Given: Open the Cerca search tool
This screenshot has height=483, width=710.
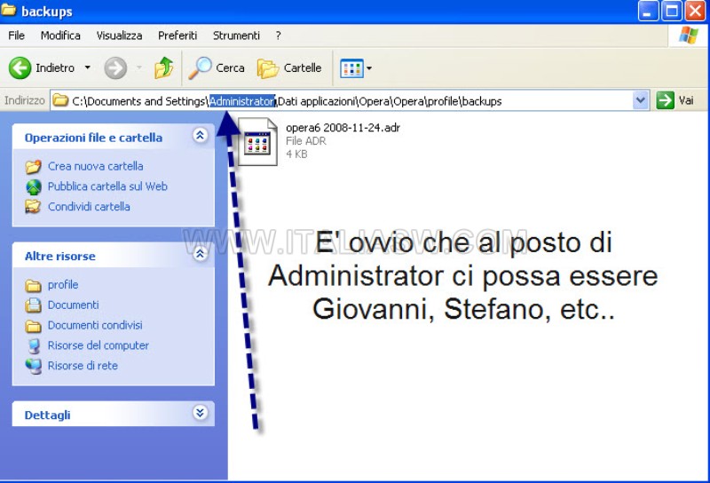Looking at the screenshot, I should point(217,67).
